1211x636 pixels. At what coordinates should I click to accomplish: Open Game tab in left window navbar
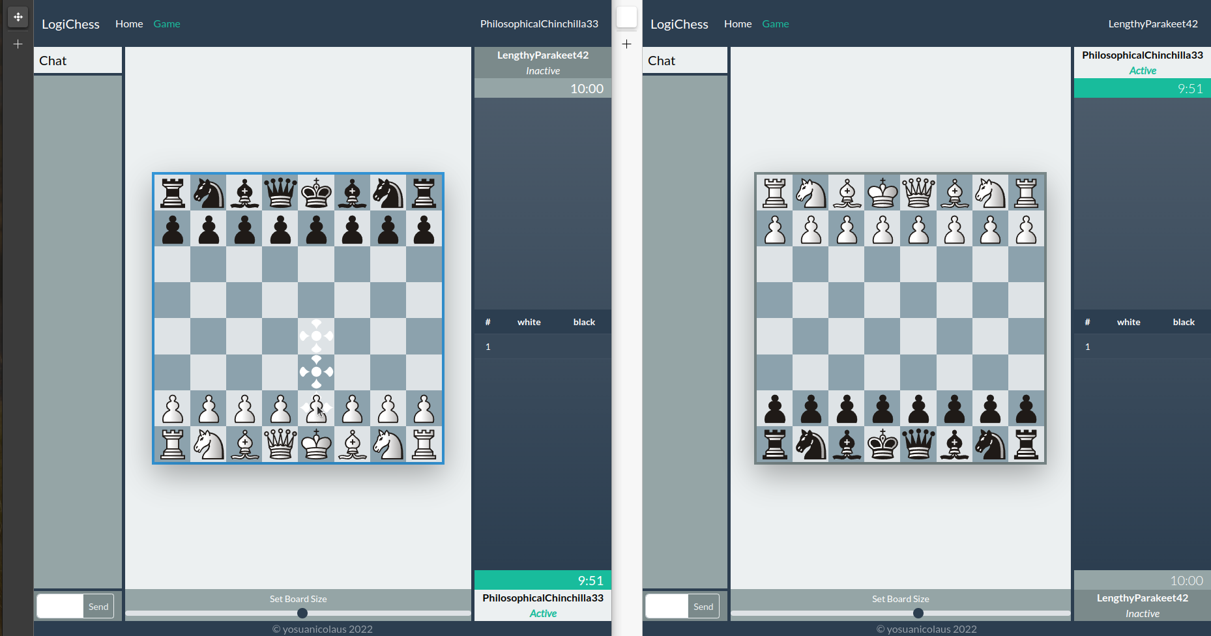pos(167,23)
